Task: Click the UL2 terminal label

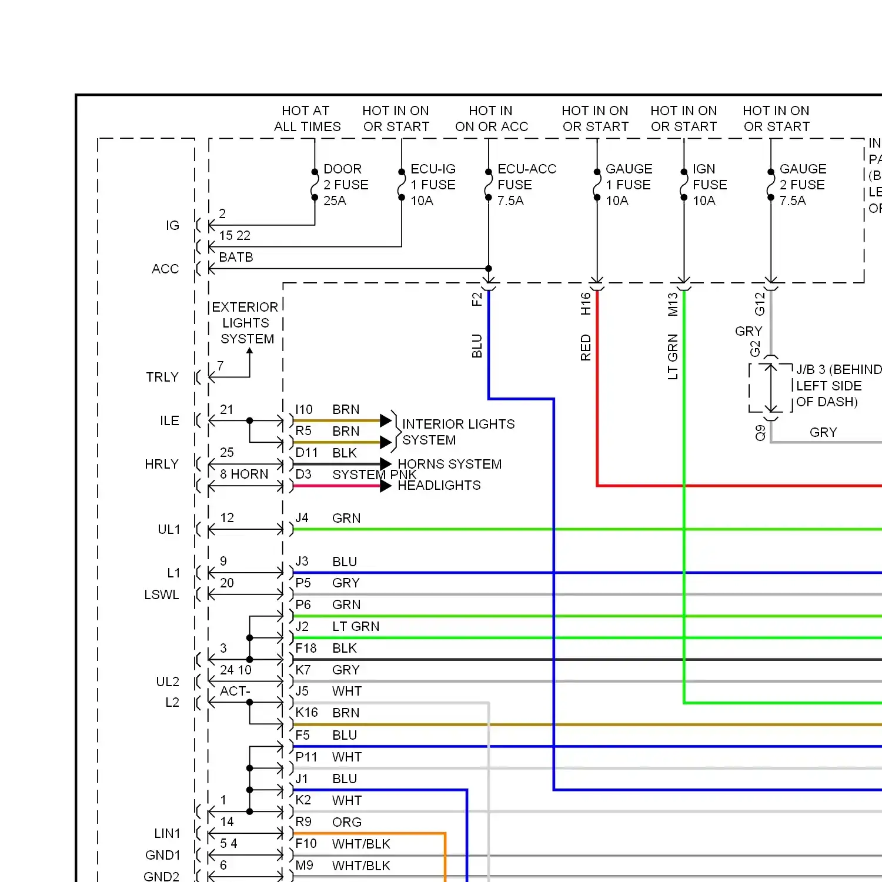Action: [168, 681]
